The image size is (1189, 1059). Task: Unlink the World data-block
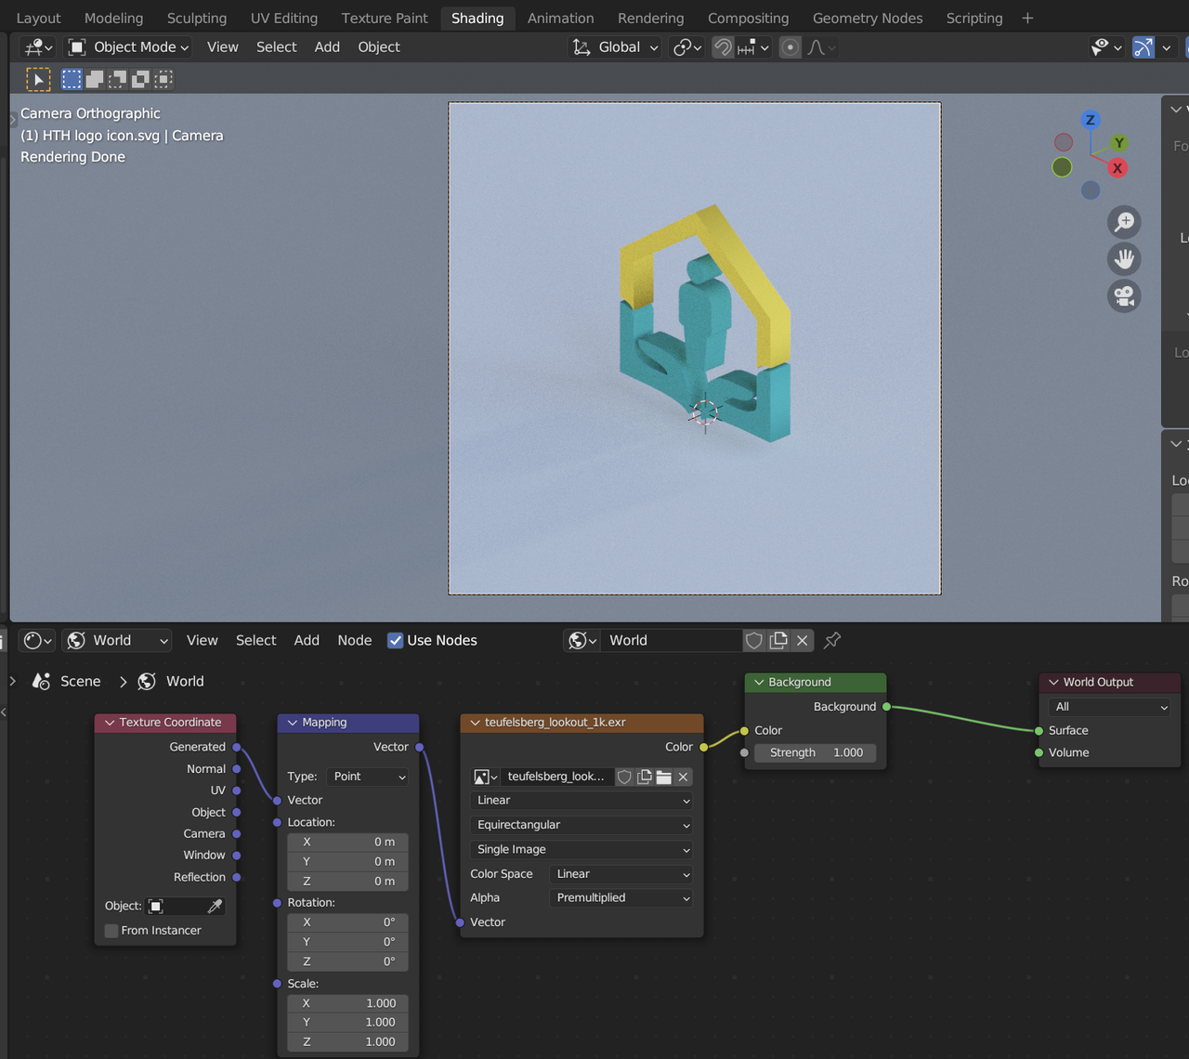pos(803,640)
